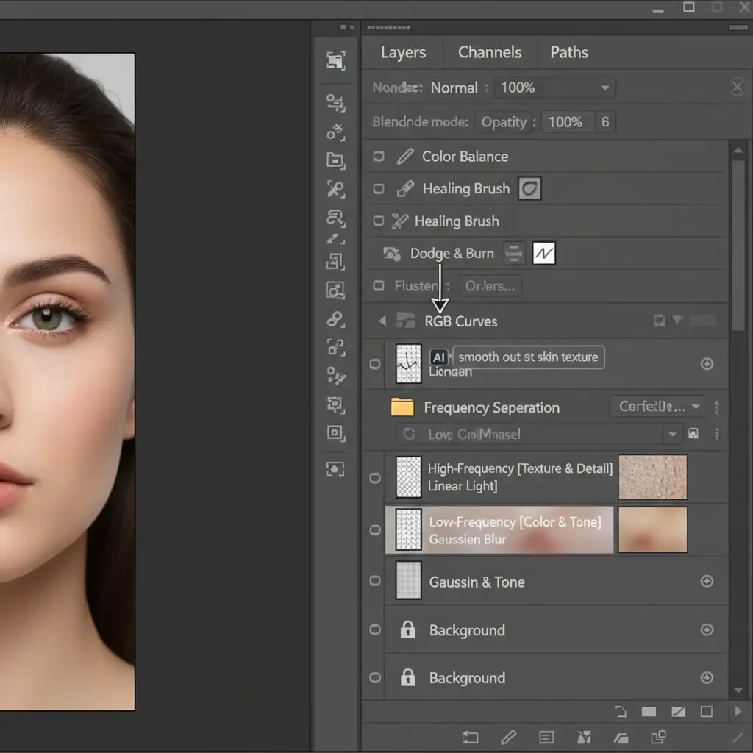Click the topmost icon in the vertical tool strip
This screenshot has height=753, width=753.
(x=335, y=61)
